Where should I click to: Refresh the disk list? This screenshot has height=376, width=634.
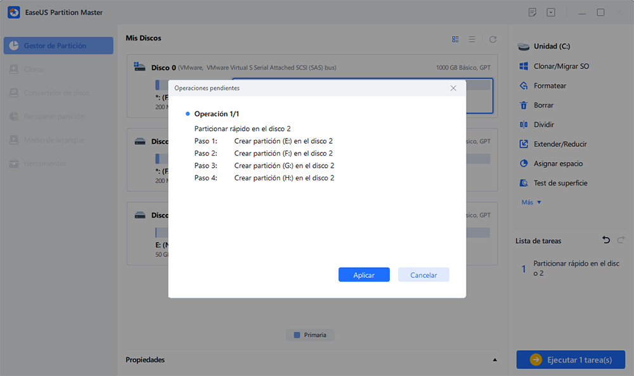(x=493, y=39)
